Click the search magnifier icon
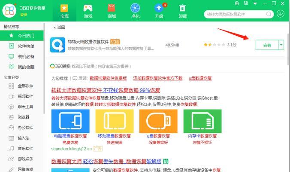 coord(269,14)
